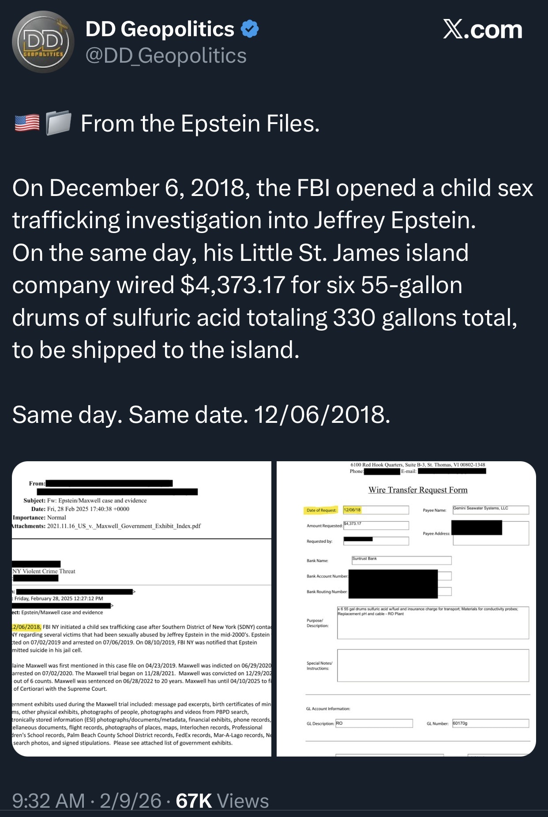Click the Suntrust Bank name field
Image resolution: width=548 pixels, height=817 pixels.
coord(402,561)
